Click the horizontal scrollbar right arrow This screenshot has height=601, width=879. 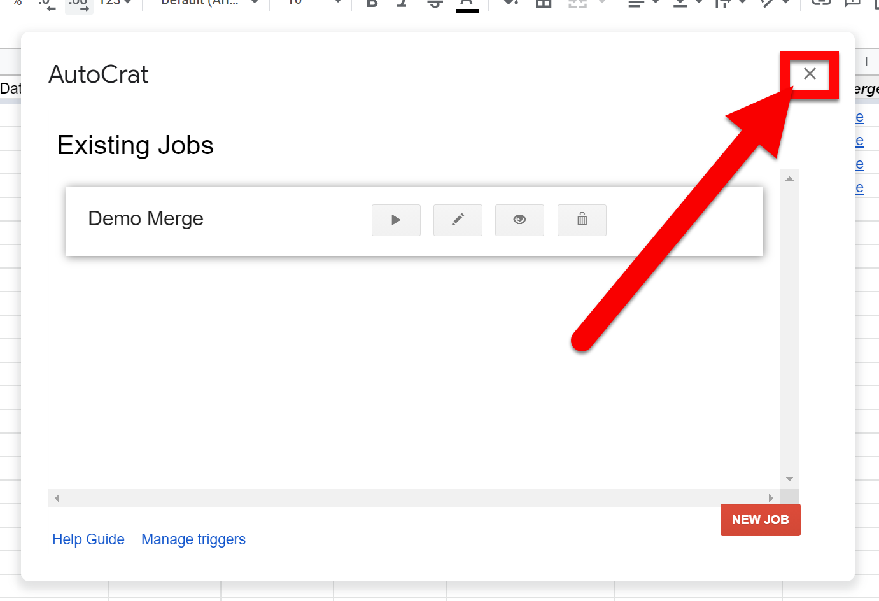click(x=771, y=498)
